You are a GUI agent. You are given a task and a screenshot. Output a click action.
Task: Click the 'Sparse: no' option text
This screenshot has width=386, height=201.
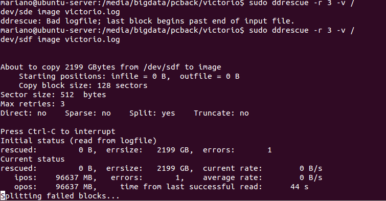click(x=88, y=114)
